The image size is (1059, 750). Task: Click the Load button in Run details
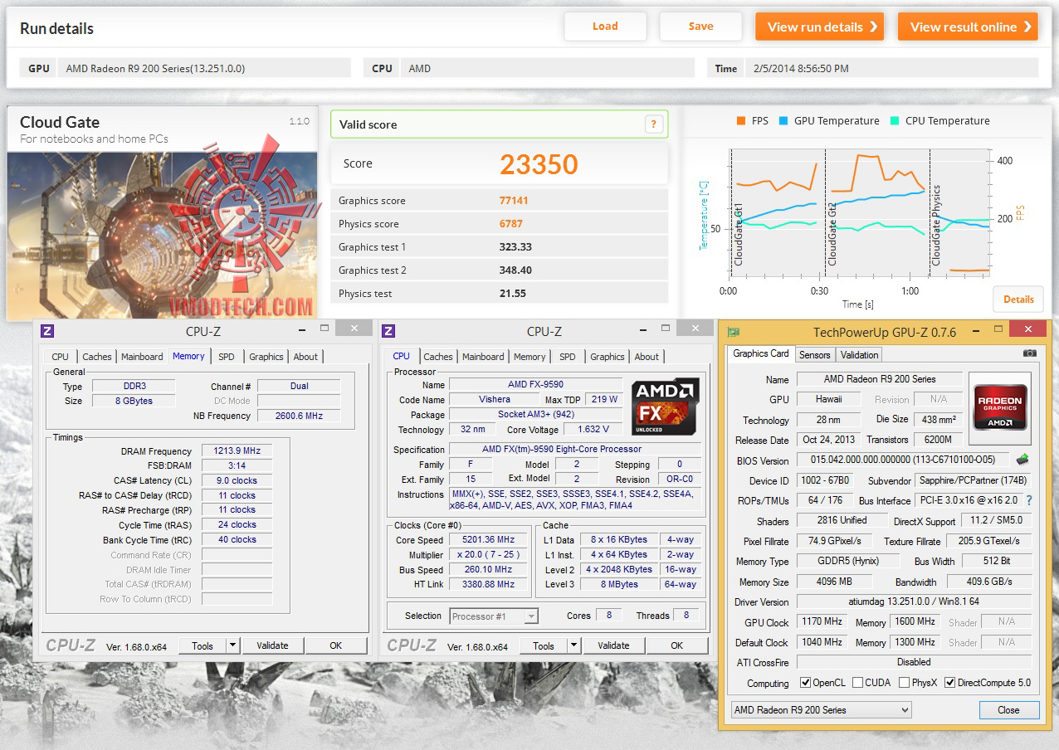605,27
